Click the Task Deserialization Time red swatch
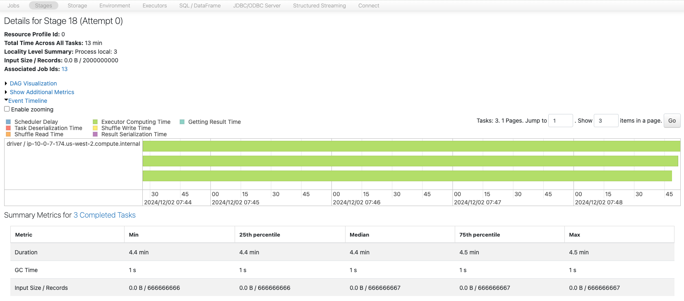The height and width of the screenshot is (301, 684). tap(8, 128)
